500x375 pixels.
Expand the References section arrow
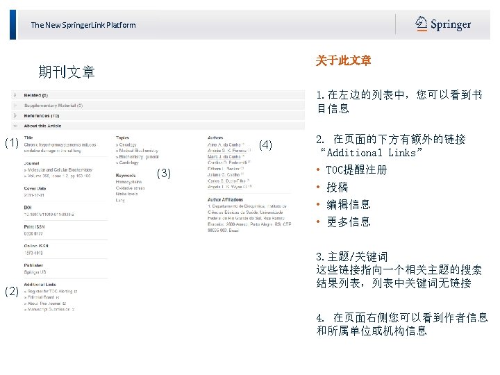point(15,115)
